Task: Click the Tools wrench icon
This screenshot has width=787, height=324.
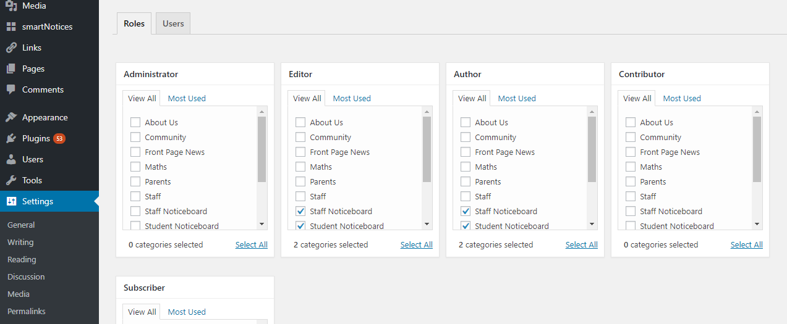Action: click(x=11, y=181)
